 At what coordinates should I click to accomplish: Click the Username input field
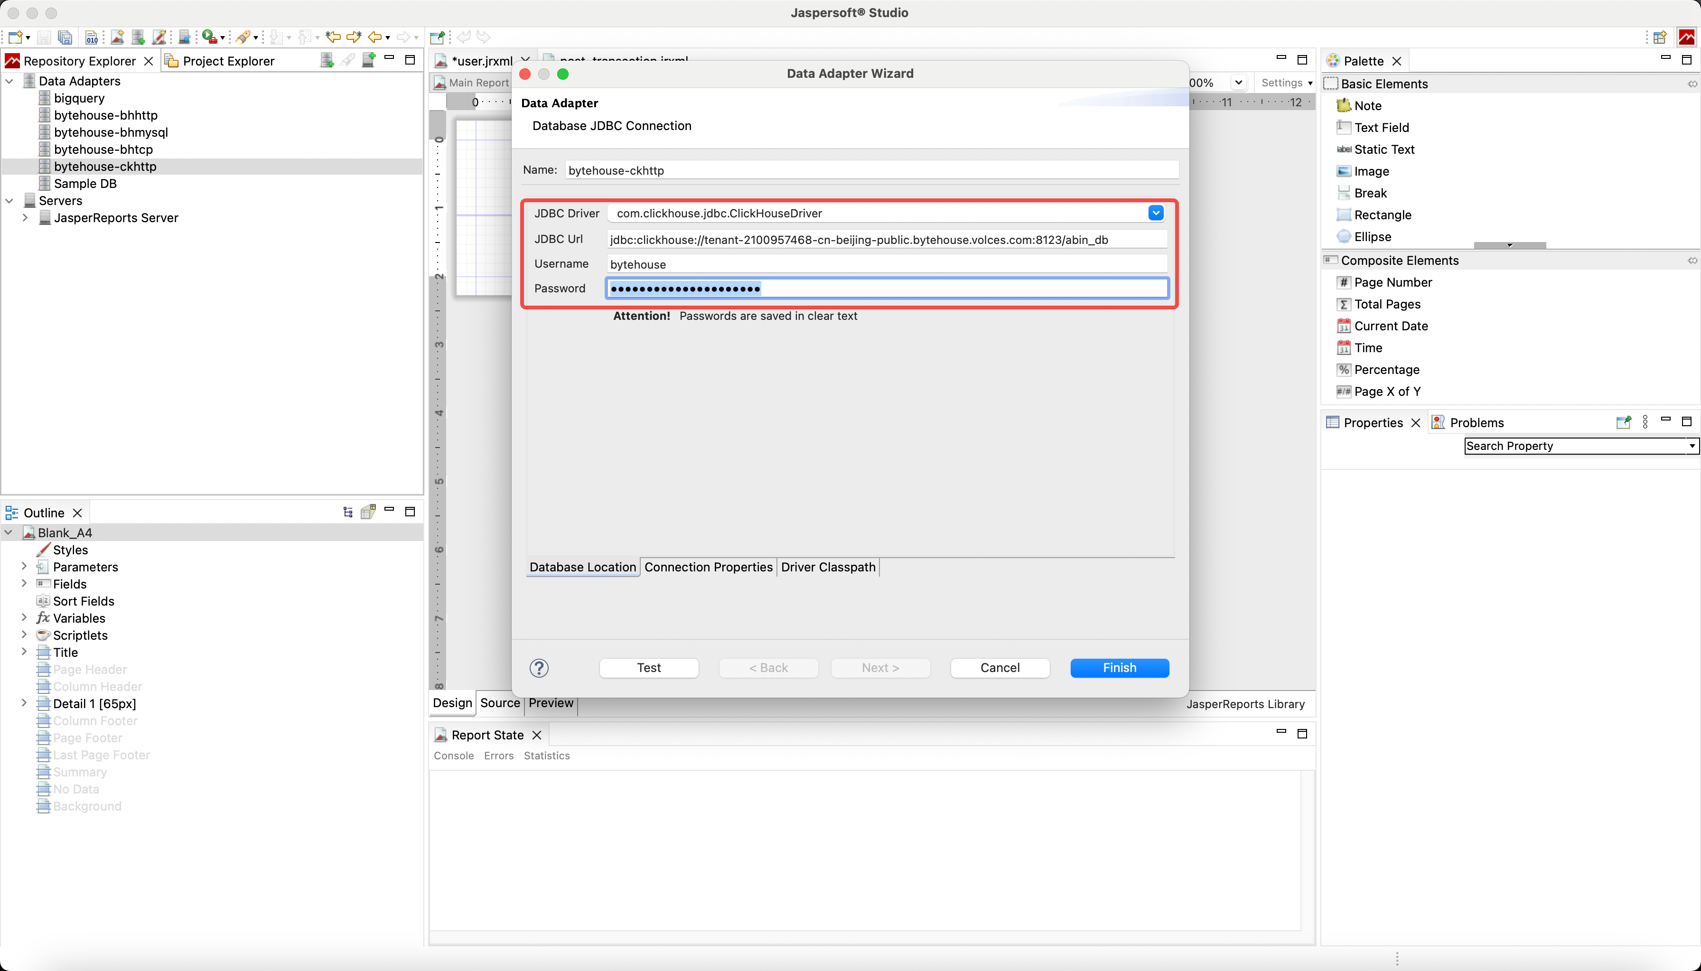click(887, 264)
